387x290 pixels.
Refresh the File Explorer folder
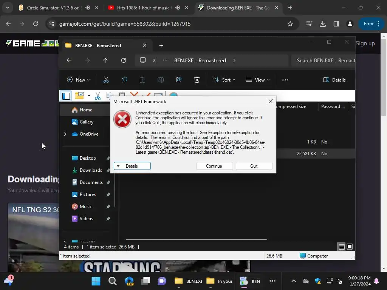tap(124, 60)
